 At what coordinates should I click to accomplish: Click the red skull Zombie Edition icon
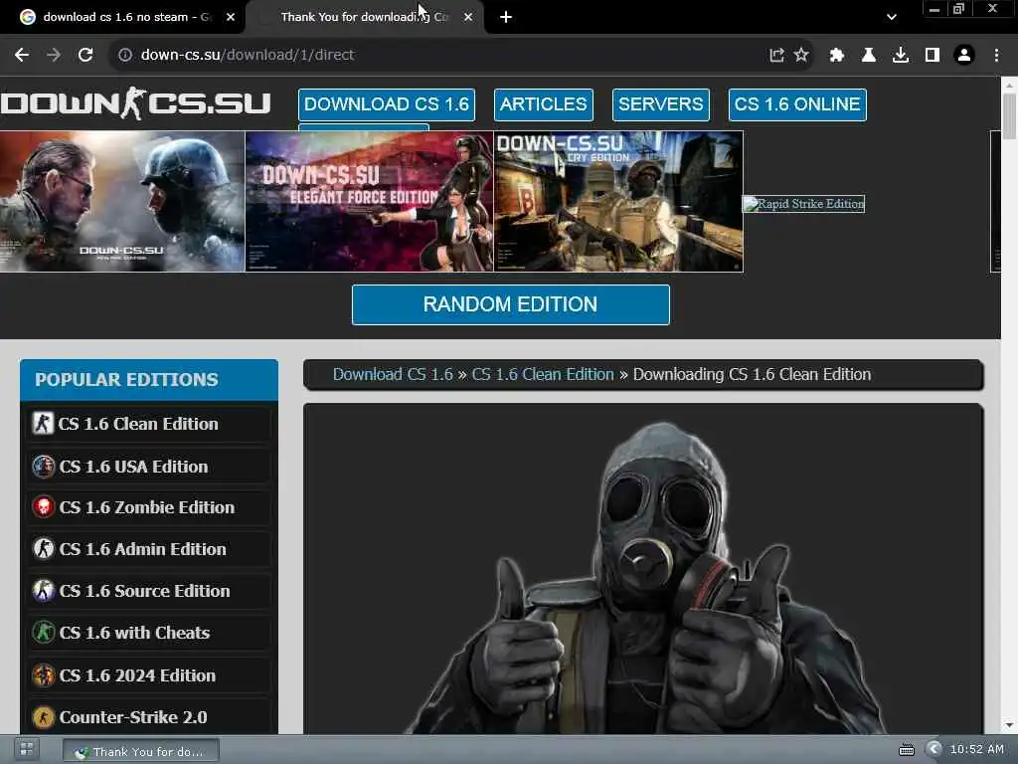[44, 506]
